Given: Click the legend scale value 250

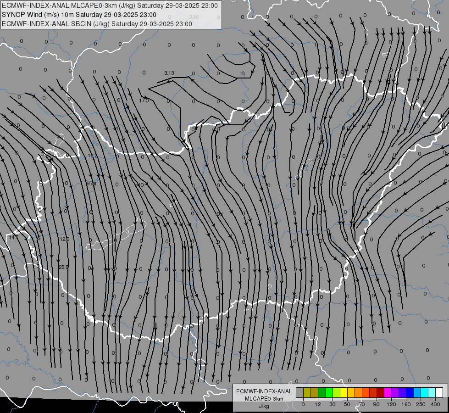Looking at the screenshot, I should (x=421, y=404).
